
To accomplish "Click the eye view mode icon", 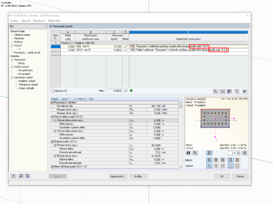I will click(x=245, y=91).
